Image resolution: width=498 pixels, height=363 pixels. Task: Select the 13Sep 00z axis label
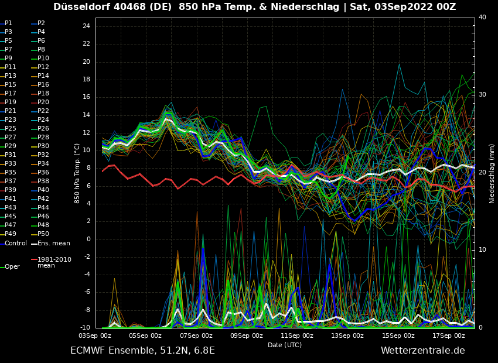click(347, 335)
